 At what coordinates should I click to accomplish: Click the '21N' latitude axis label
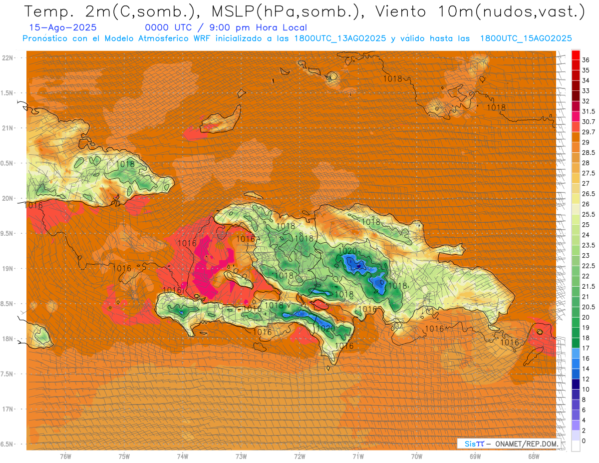8,128
